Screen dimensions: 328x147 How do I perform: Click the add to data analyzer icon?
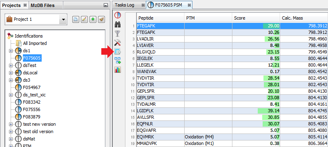coord(118,61)
